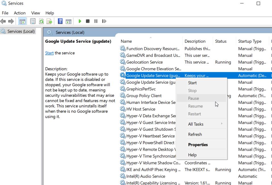Click the gear icon beside Geolocation Service
The width and height of the screenshot is (272, 185).
point(123,62)
